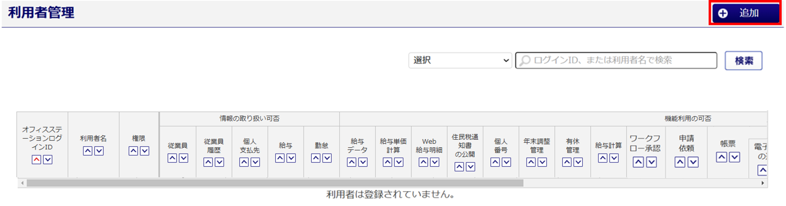The height and width of the screenshot is (206, 786).
Task: Click the 追加 add user button
Action: [745, 13]
